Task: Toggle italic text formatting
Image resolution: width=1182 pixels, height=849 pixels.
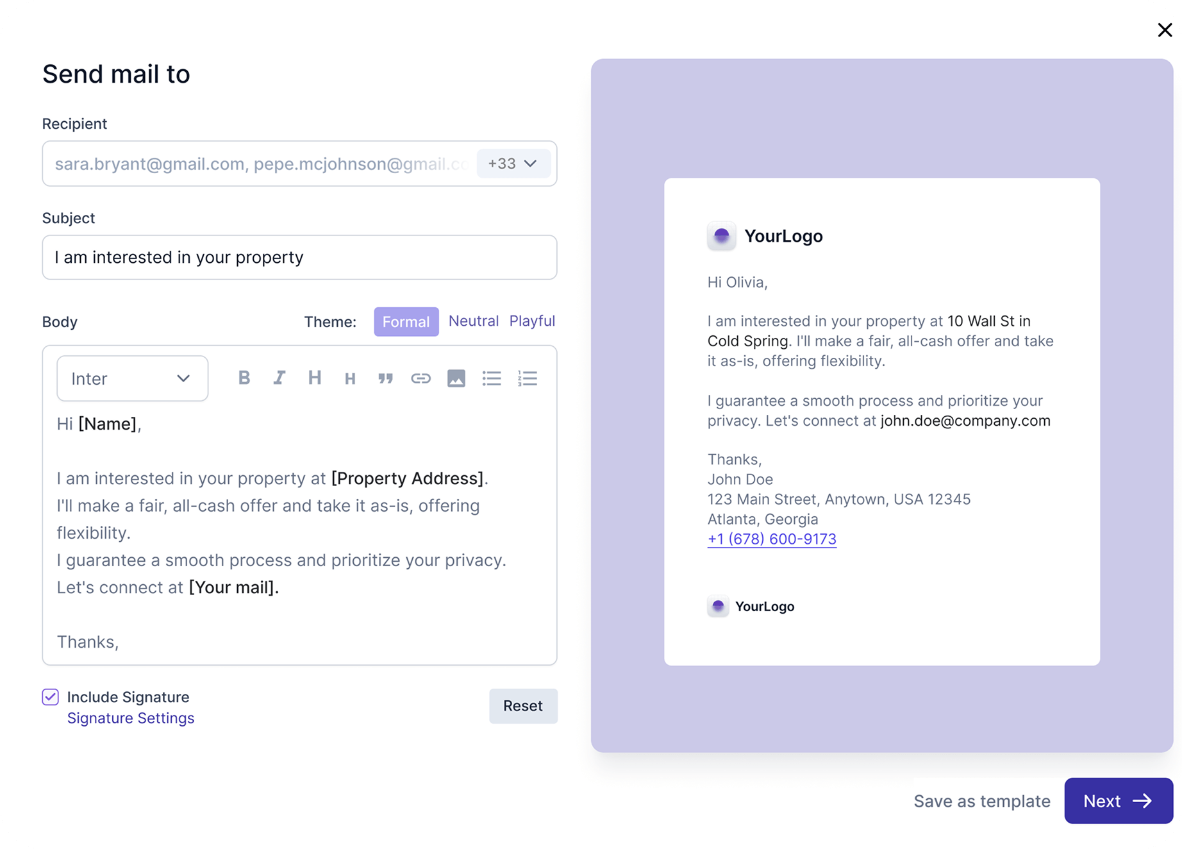Action: coord(279,378)
